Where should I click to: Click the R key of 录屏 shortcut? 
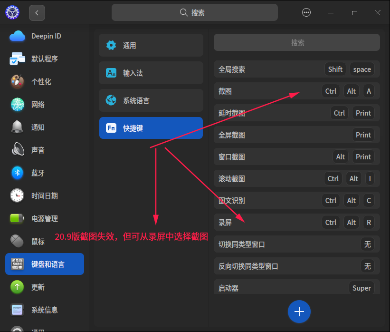pos(369,223)
